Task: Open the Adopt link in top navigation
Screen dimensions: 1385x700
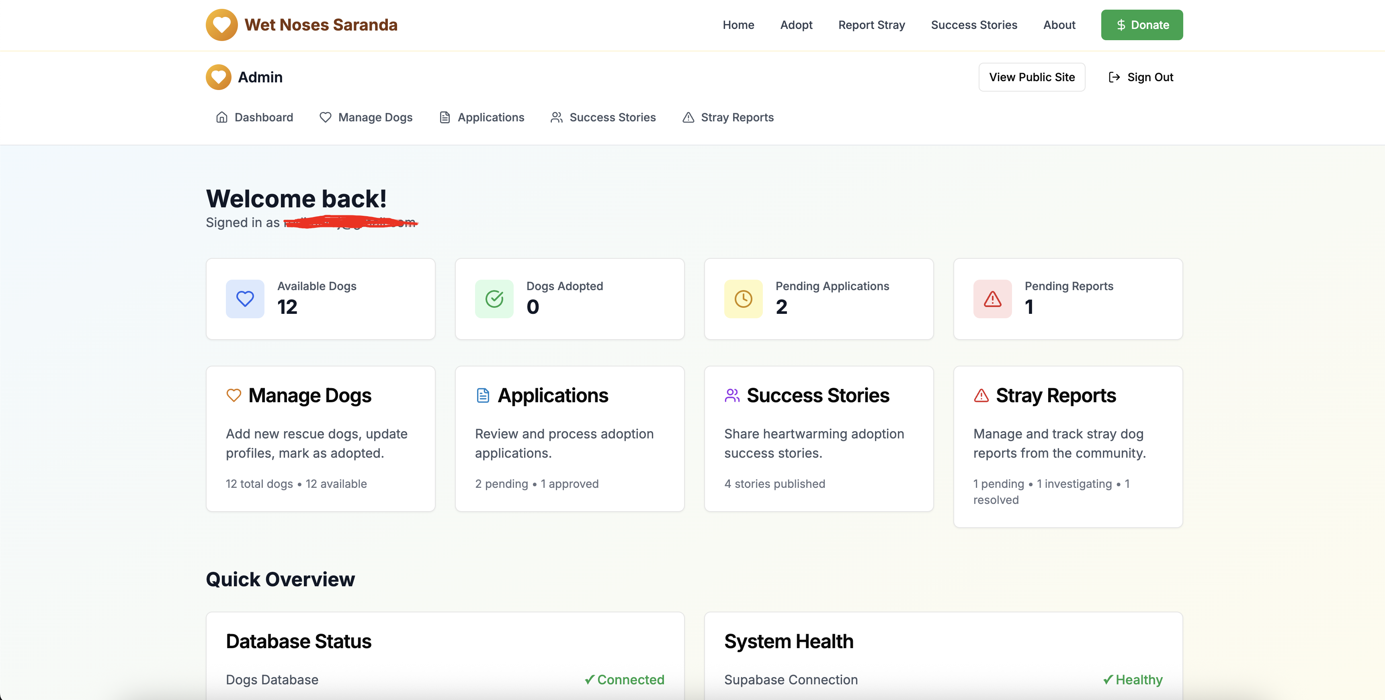Action: pyautogui.click(x=796, y=25)
